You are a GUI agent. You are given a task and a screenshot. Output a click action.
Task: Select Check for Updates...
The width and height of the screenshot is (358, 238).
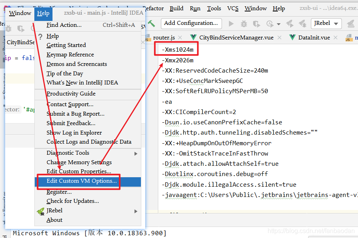(x=88, y=201)
